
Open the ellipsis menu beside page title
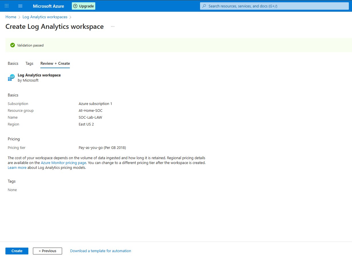click(x=113, y=27)
